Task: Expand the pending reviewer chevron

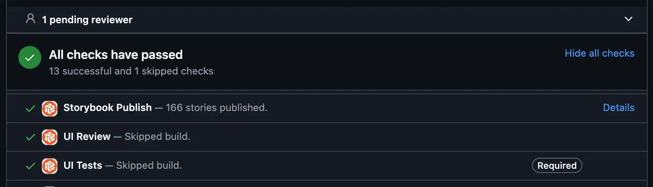Action: coord(628,19)
